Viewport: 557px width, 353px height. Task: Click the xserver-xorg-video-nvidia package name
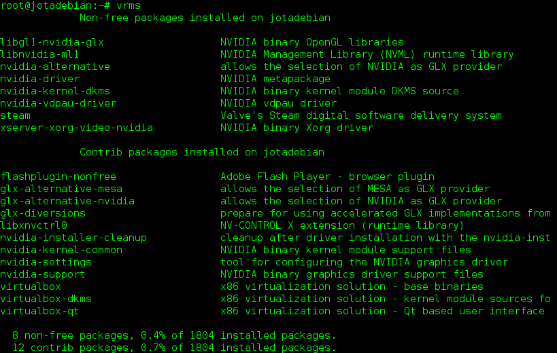coord(76,128)
